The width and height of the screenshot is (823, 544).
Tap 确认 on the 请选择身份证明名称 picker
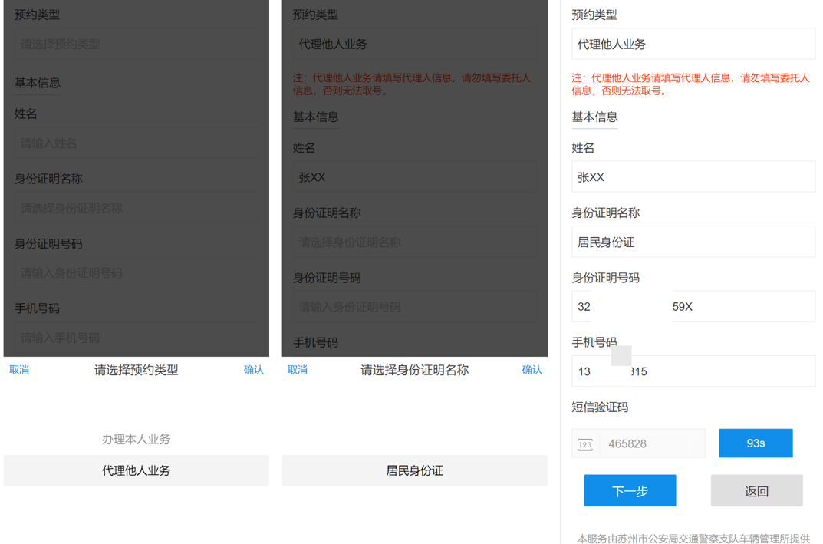[x=532, y=370]
